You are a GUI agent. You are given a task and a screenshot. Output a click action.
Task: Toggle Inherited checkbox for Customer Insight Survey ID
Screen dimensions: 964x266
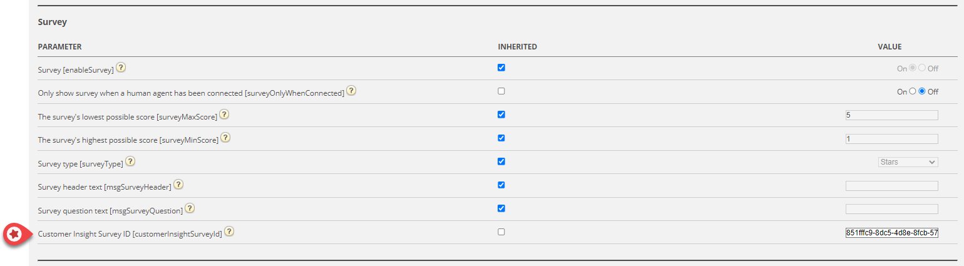point(501,232)
